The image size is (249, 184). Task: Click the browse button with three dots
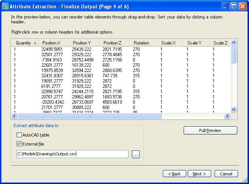click(x=136, y=154)
